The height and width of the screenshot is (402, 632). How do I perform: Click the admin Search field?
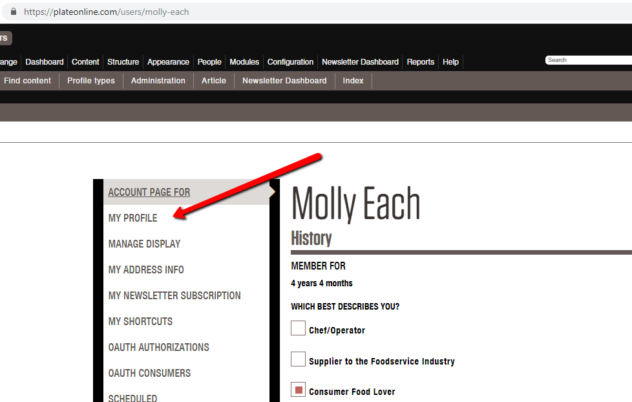tap(589, 60)
